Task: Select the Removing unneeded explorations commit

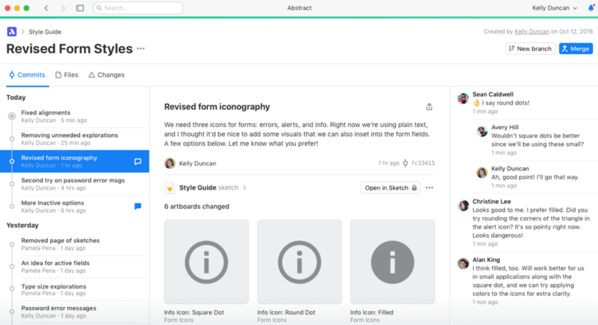Action: pos(75,139)
